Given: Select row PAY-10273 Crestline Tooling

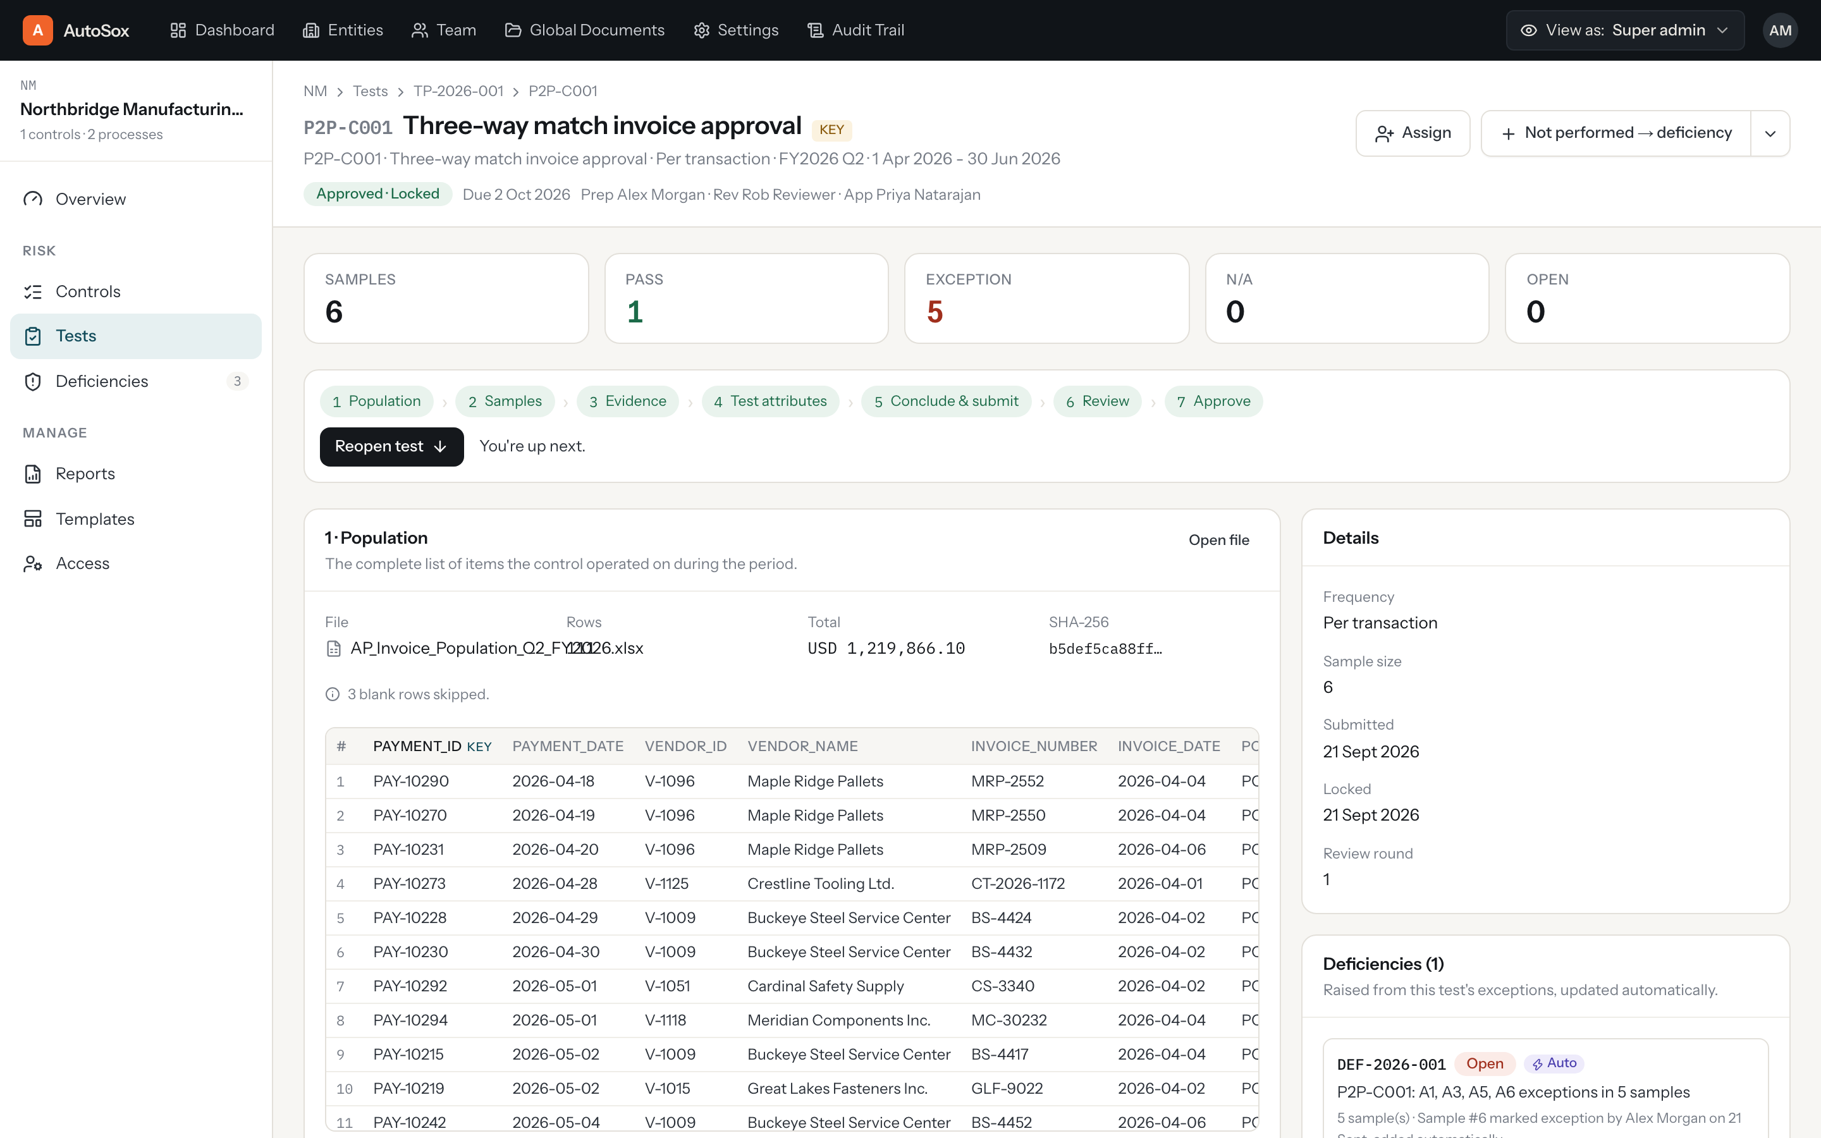Looking at the screenshot, I should click(x=792, y=884).
